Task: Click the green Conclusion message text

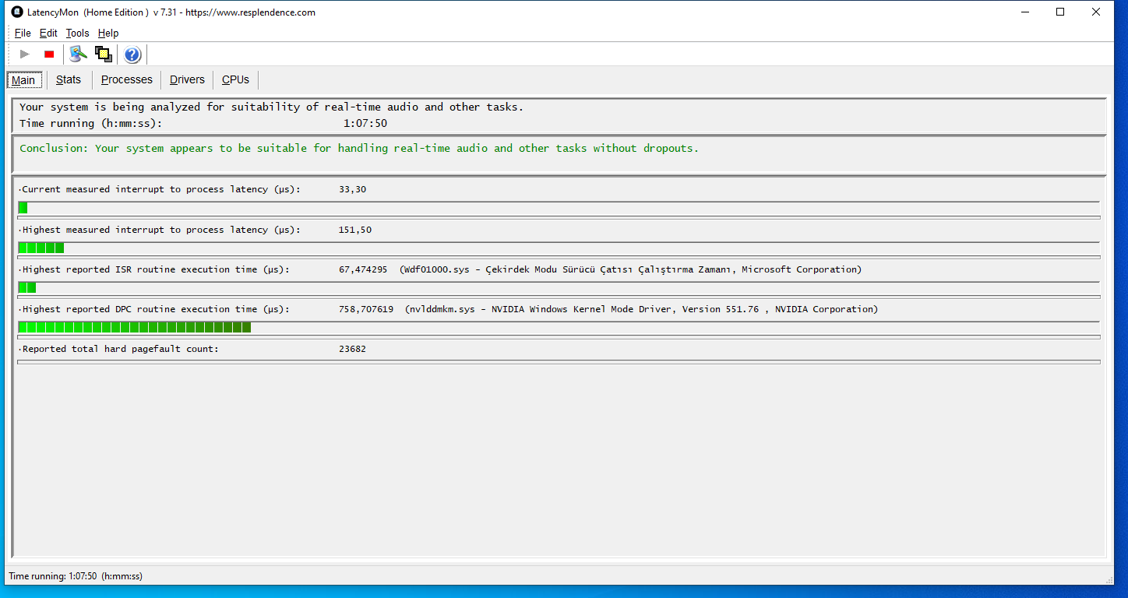Action: pos(359,148)
